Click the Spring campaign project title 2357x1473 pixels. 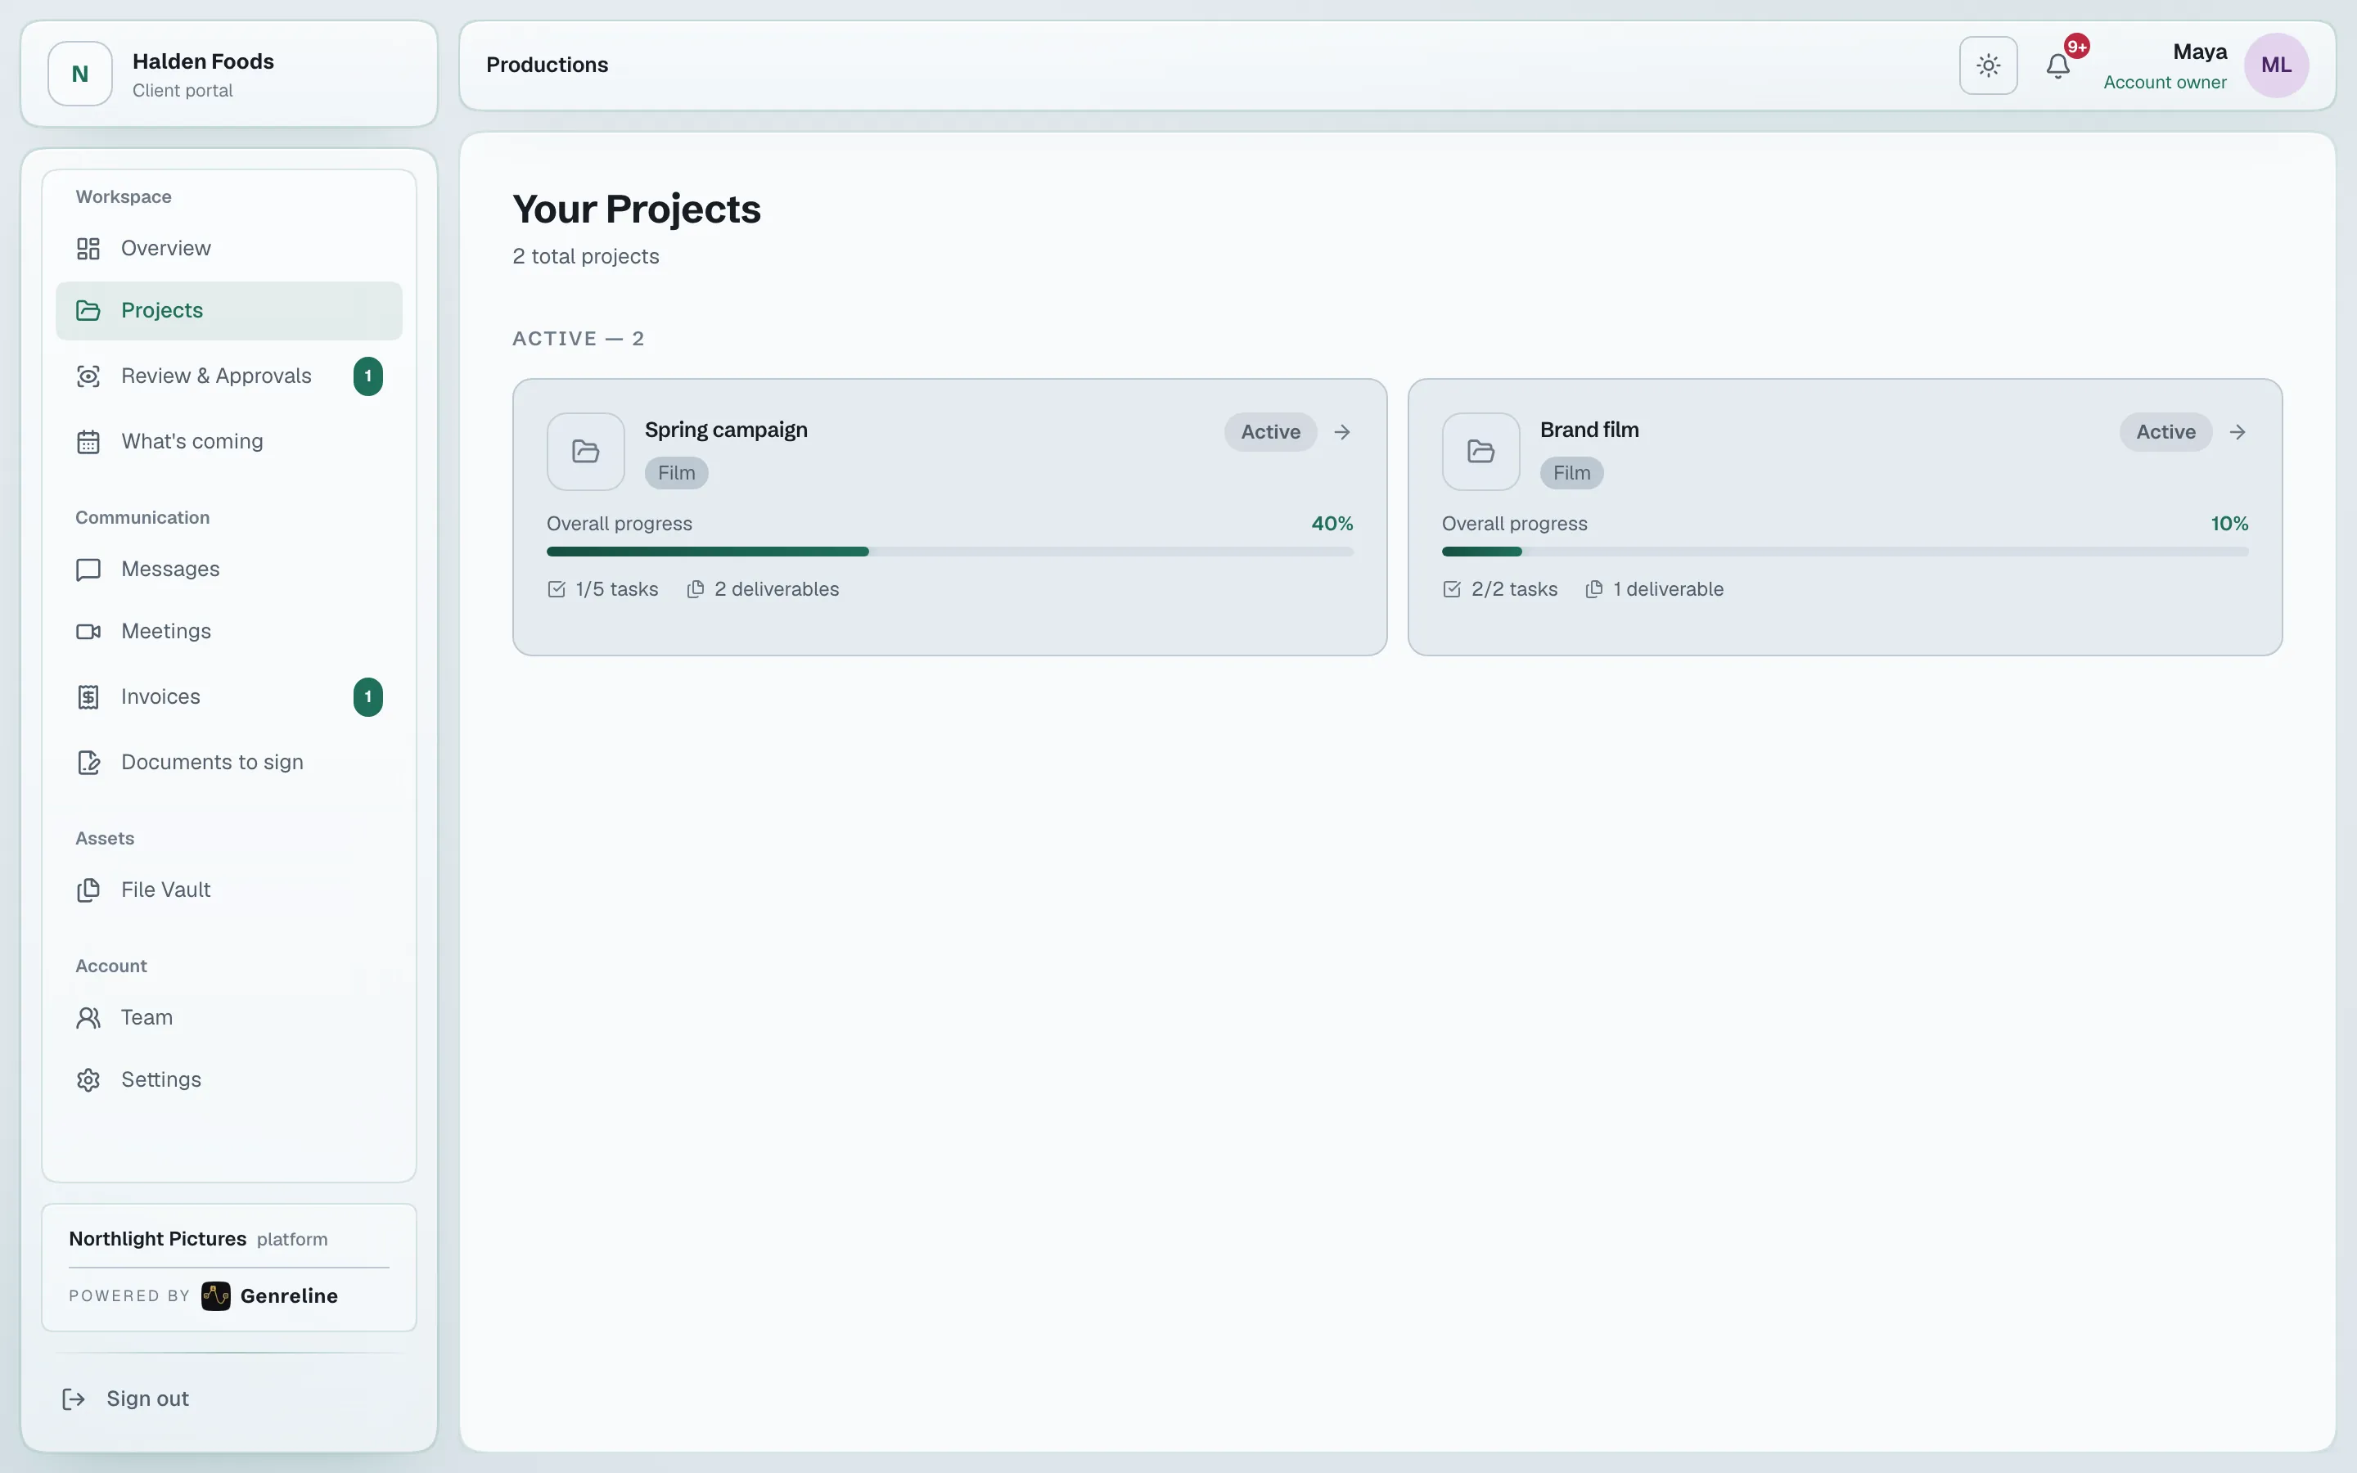point(726,430)
